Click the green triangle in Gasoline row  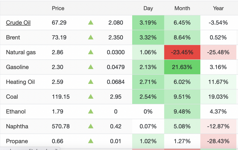coord(91,67)
